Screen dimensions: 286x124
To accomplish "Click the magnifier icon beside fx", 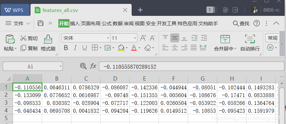I will tap(83, 66).
